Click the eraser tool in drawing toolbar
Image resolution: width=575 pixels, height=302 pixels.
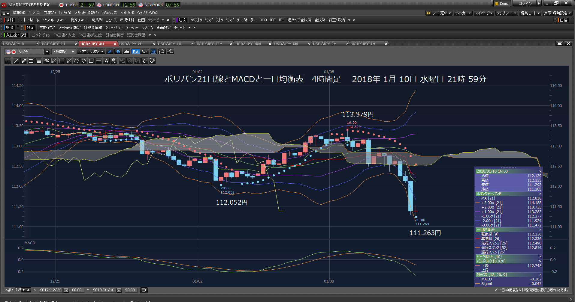point(145,61)
